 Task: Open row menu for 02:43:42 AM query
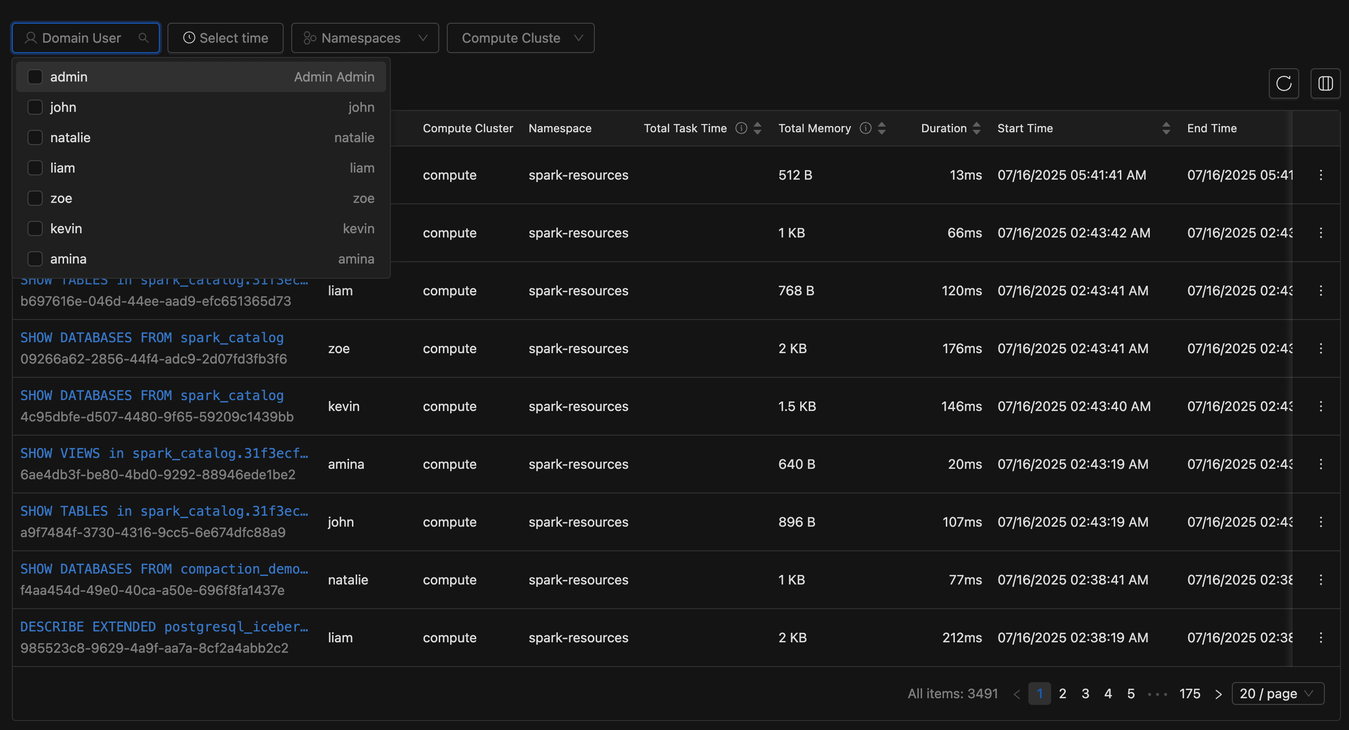pyautogui.click(x=1321, y=233)
